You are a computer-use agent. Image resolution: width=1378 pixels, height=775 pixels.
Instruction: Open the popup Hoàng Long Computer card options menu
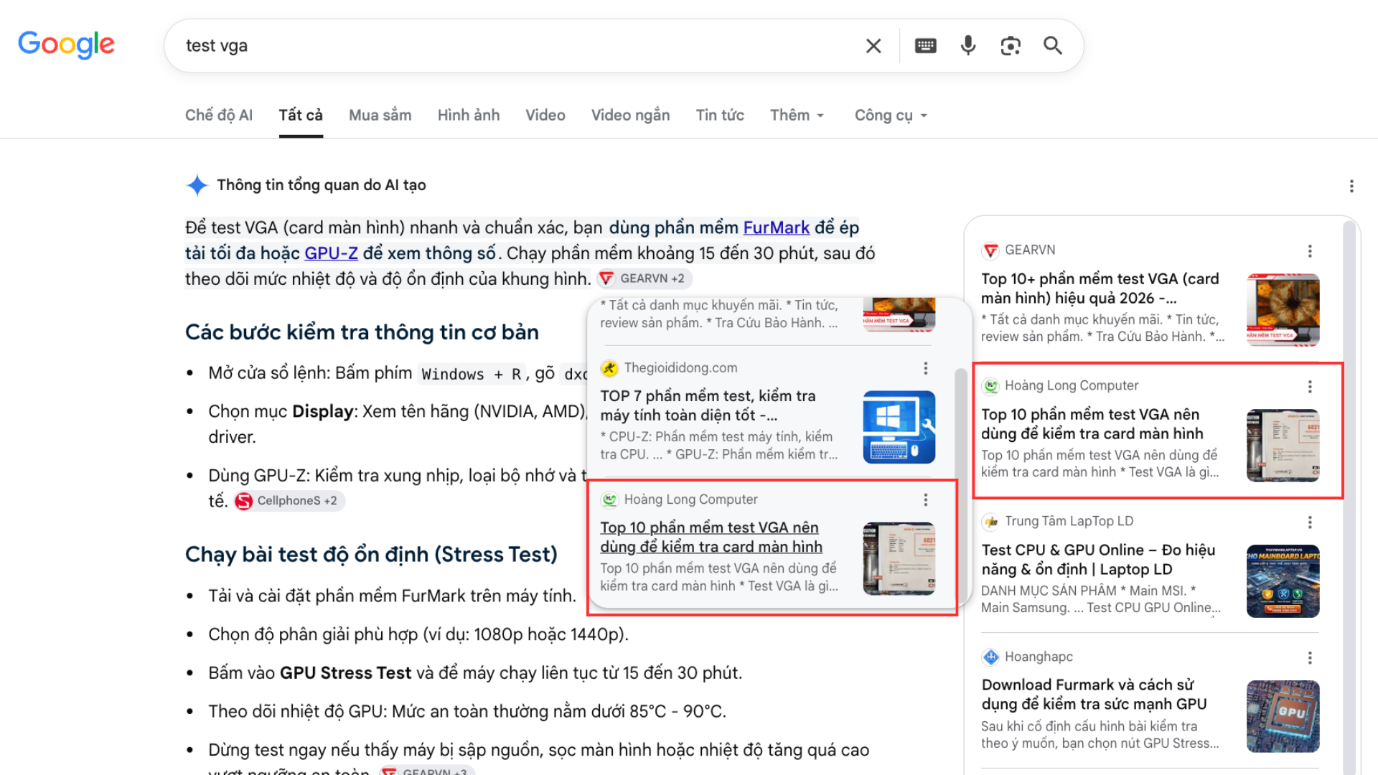coord(926,499)
